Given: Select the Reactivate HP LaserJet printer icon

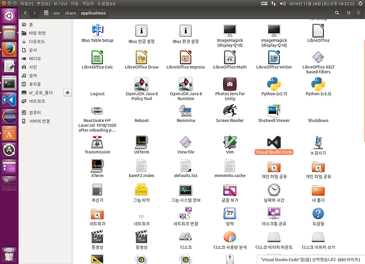Looking at the screenshot, I should click(x=97, y=111).
